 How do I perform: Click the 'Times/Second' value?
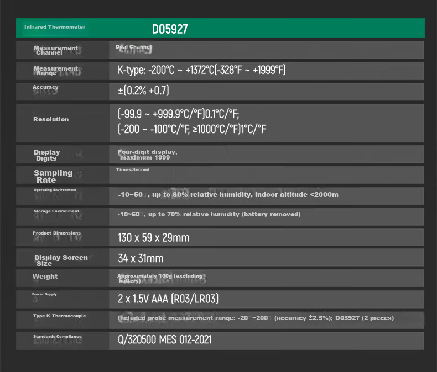pyautogui.click(x=133, y=169)
